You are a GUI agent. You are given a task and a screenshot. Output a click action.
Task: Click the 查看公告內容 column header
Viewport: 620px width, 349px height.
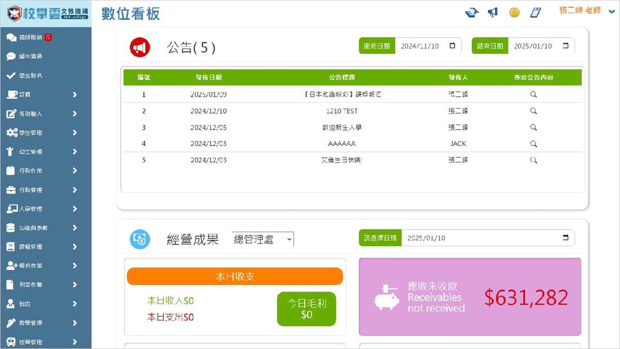[534, 77]
